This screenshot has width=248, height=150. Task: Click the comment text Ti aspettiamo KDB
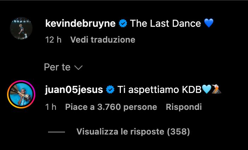coord(159,90)
